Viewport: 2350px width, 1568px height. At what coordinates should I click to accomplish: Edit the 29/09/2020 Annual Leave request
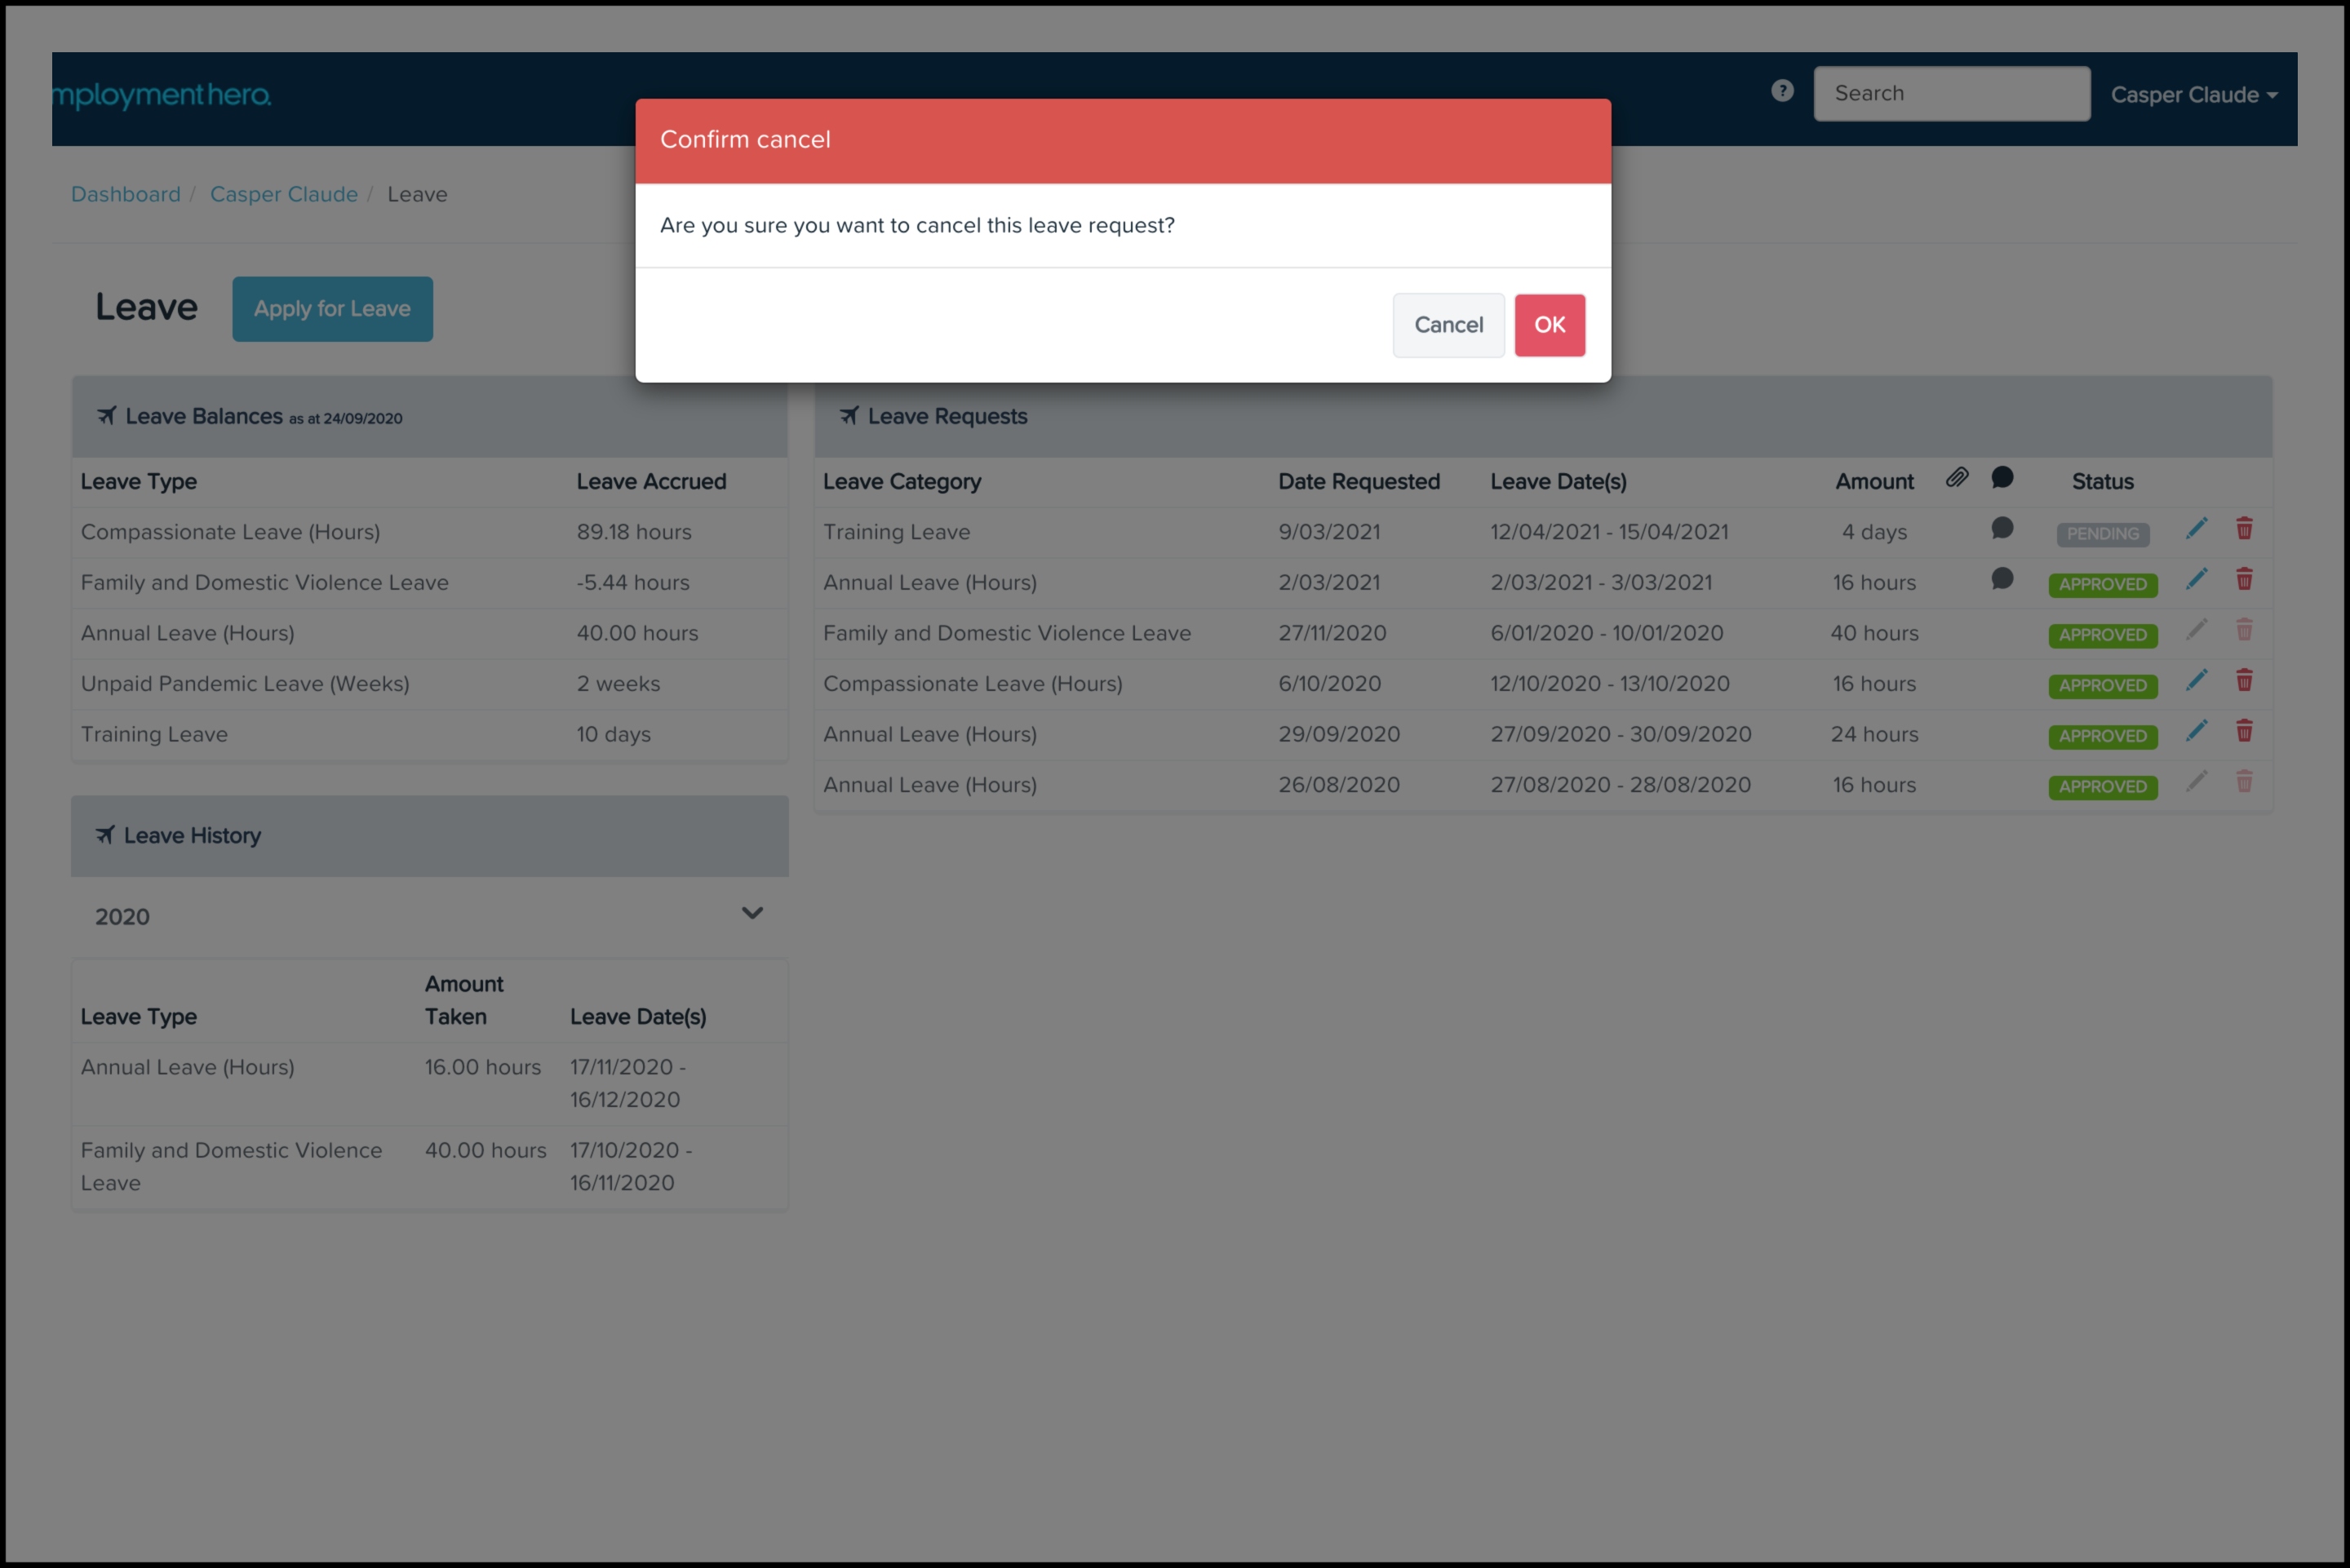tap(2196, 731)
